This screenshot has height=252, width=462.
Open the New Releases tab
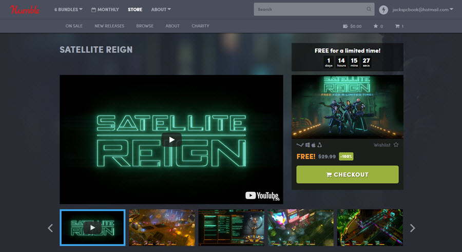109,26
